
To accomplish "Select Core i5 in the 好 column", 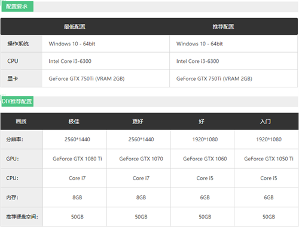I will coord(205,178).
